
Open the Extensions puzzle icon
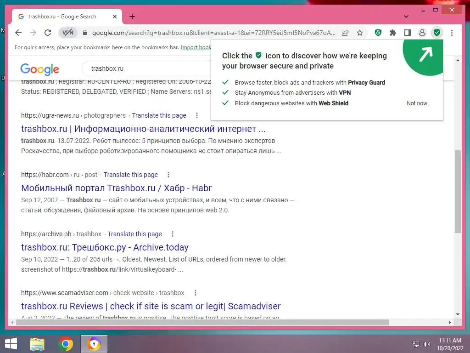click(393, 33)
